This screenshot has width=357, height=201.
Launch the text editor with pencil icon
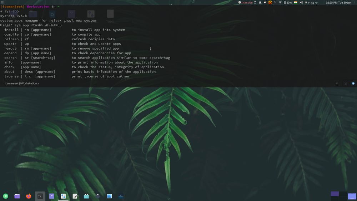tap(75, 196)
